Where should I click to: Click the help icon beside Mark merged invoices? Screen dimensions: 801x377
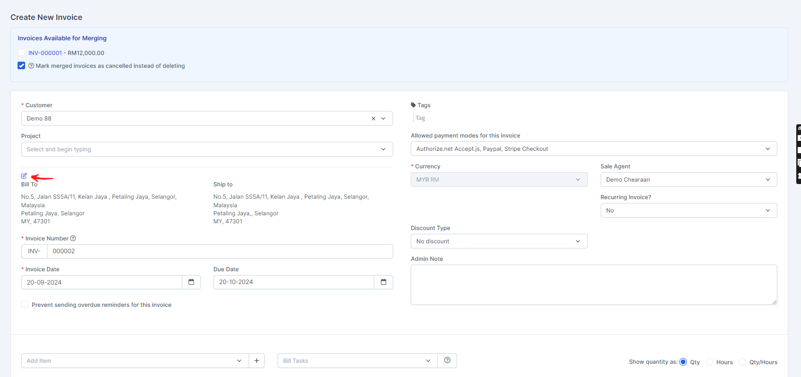[x=31, y=66]
